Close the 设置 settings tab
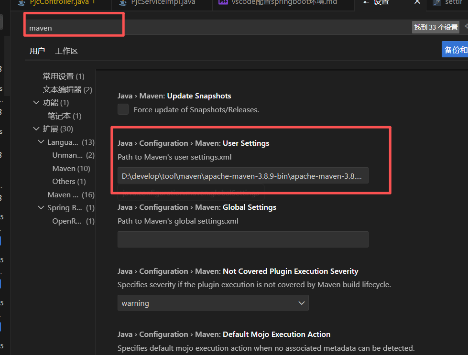This screenshot has width=468, height=355. [x=417, y=2]
